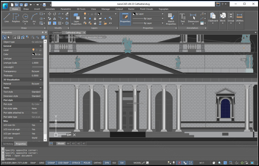This screenshot has width=259, height=166.
Task: Switch to the Untitled1 document tab
Action: tap(57, 33)
